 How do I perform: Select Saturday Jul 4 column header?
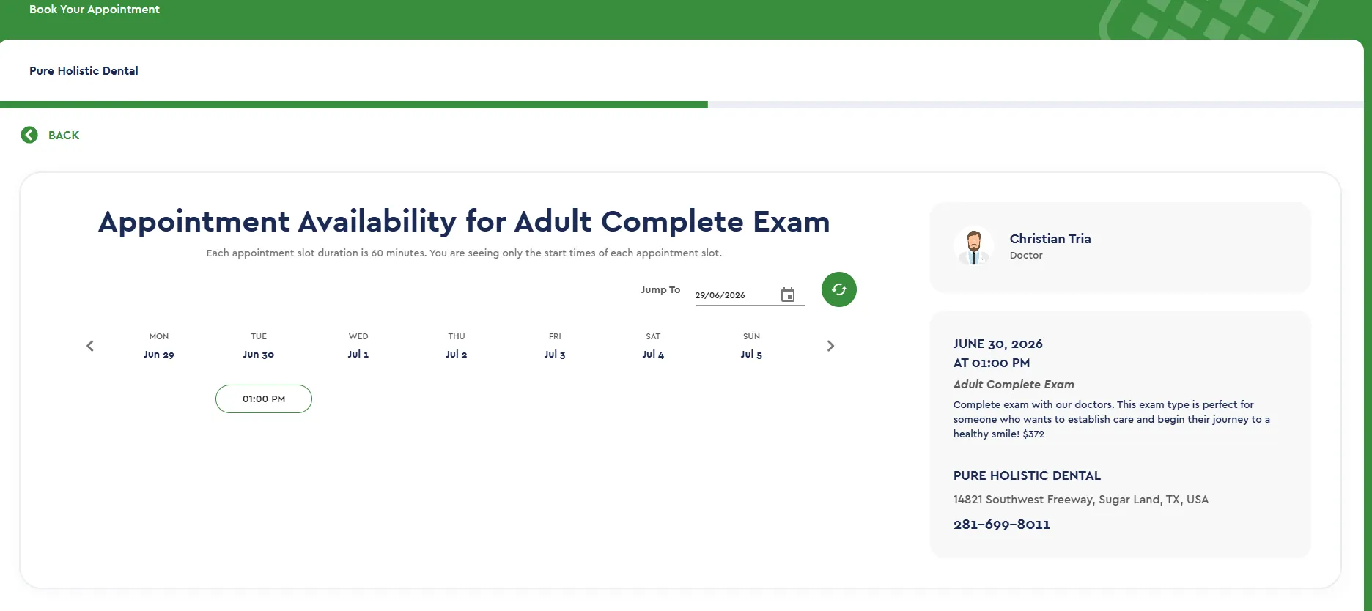click(653, 346)
